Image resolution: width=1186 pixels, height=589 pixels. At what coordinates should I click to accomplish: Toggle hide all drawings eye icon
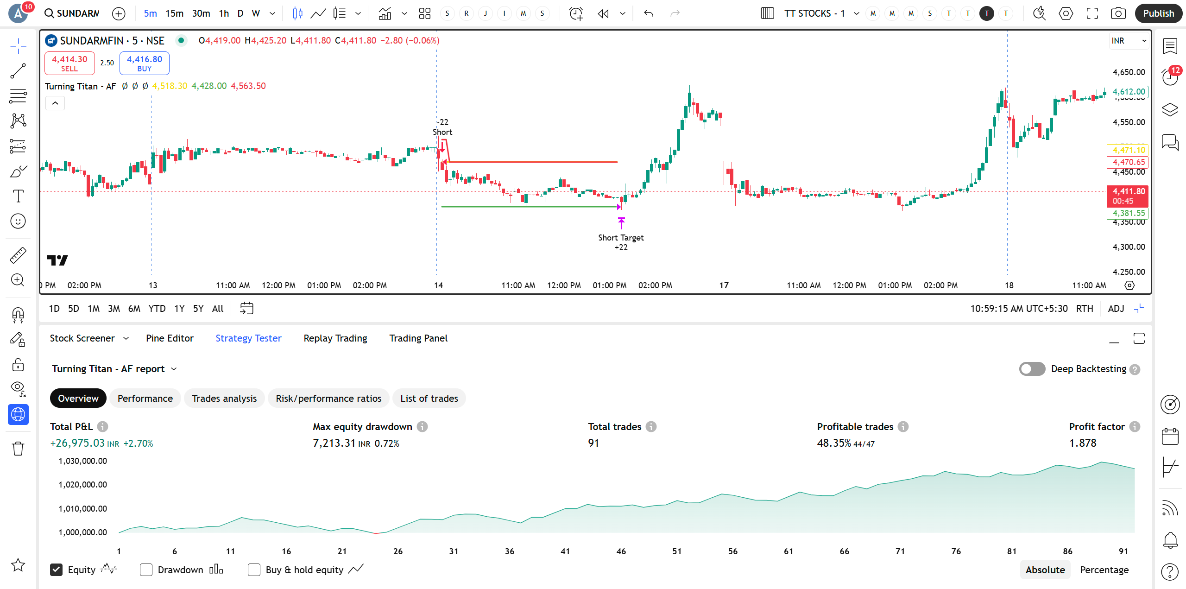point(18,389)
